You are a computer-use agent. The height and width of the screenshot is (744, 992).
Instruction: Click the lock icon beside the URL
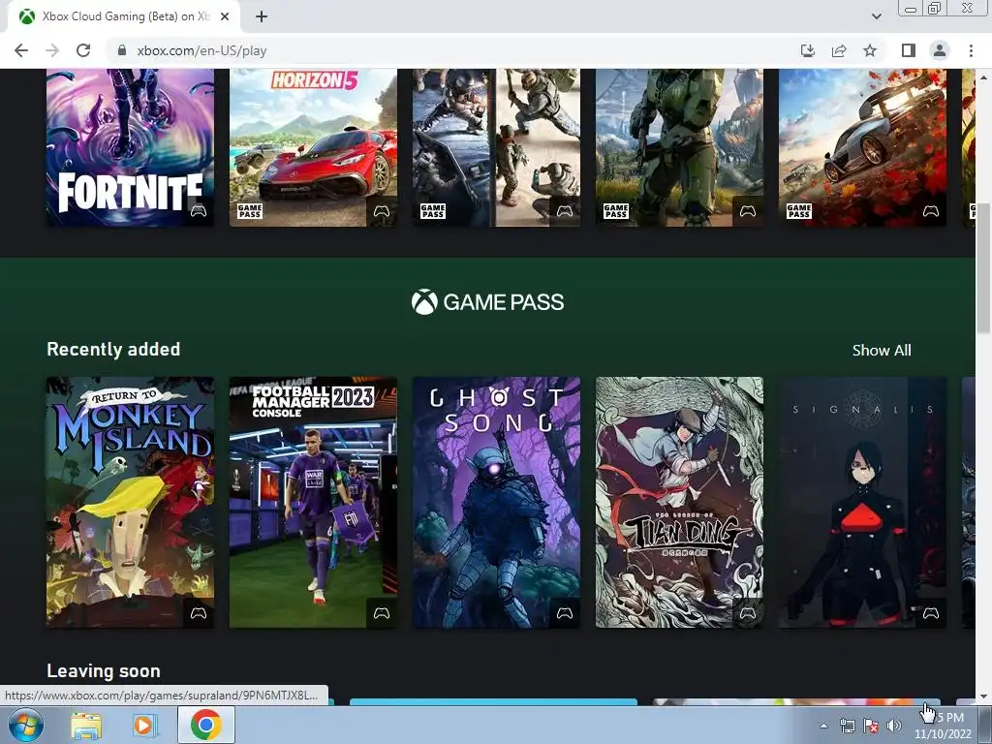tap(122, 50)
